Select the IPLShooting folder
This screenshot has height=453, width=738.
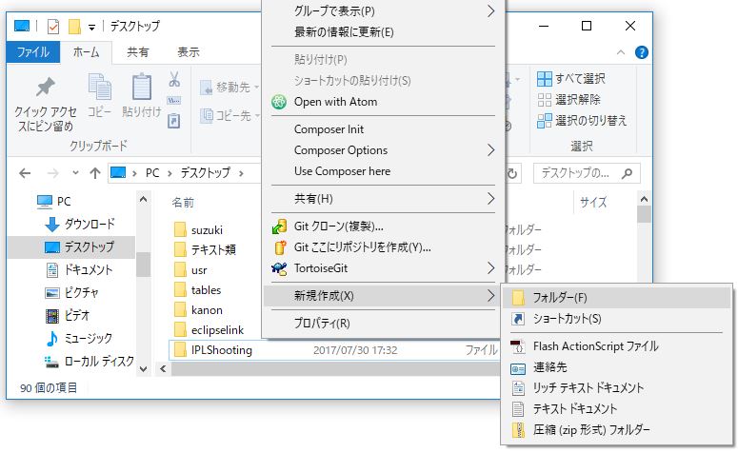click(x=212, y=350)
